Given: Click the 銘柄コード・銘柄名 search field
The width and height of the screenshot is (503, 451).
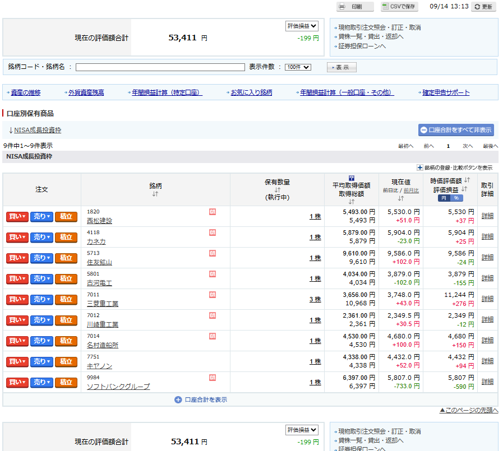Looking at the screenshot, I should coord(160,67).
